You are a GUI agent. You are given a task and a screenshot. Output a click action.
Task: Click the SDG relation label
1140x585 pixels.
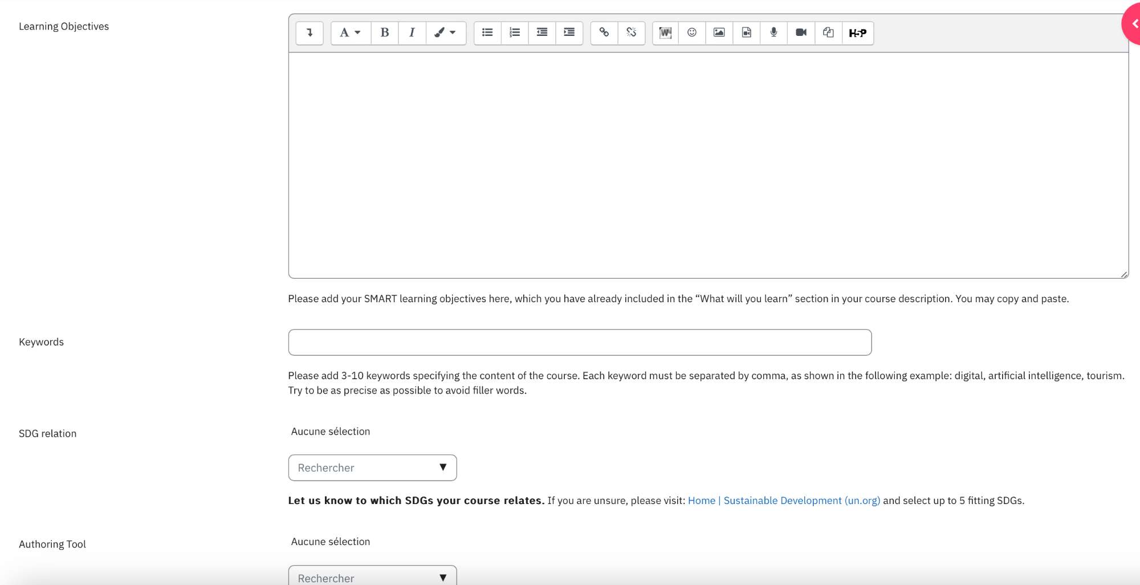click(x=47, y=433)
